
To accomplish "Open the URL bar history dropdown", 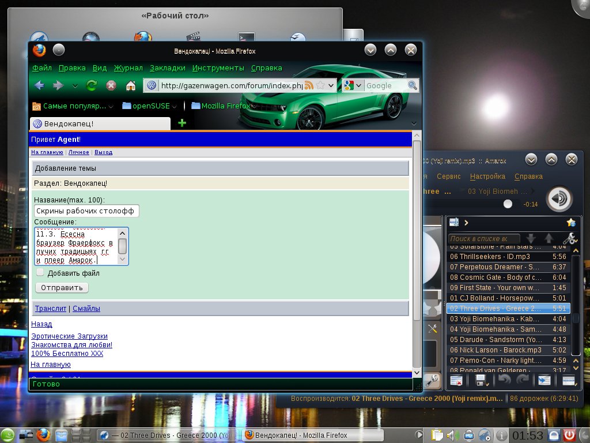I will point(331,85).
